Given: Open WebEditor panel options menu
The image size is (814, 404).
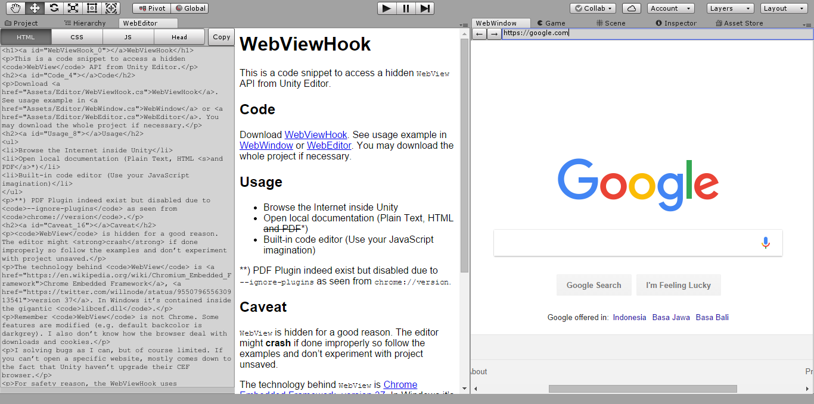Looking at the screenshot, I should pos(464,25).
